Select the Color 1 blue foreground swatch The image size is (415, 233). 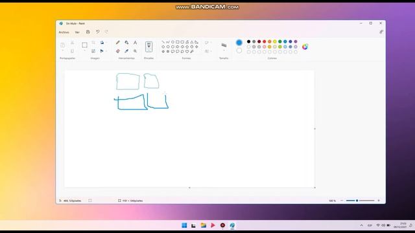tap(239, 42)
